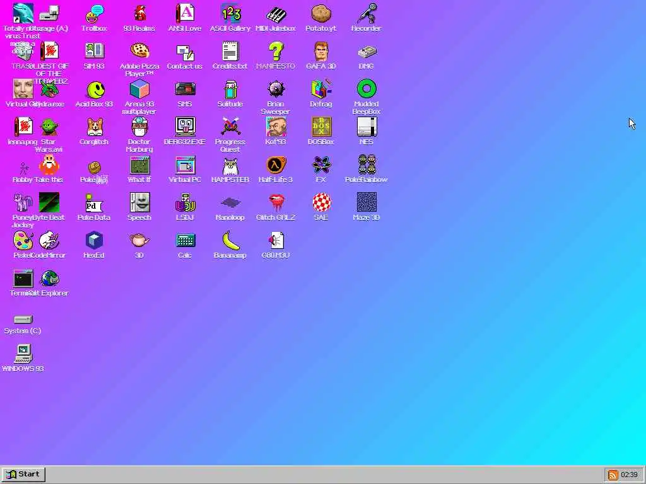646x484 pixels.
Task: Open the Glitch GRLZ lips icon
Action: point(276,202)
